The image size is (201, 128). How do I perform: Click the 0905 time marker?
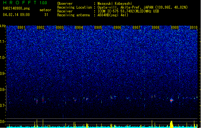coord(98,28)
